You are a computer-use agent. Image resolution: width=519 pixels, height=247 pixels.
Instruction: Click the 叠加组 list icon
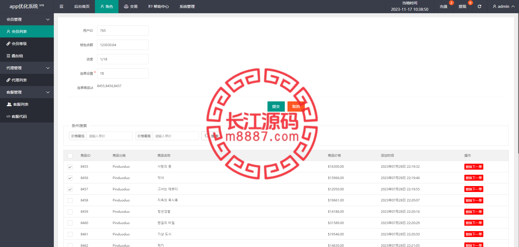pyautogui.click(x=8, y=56)
